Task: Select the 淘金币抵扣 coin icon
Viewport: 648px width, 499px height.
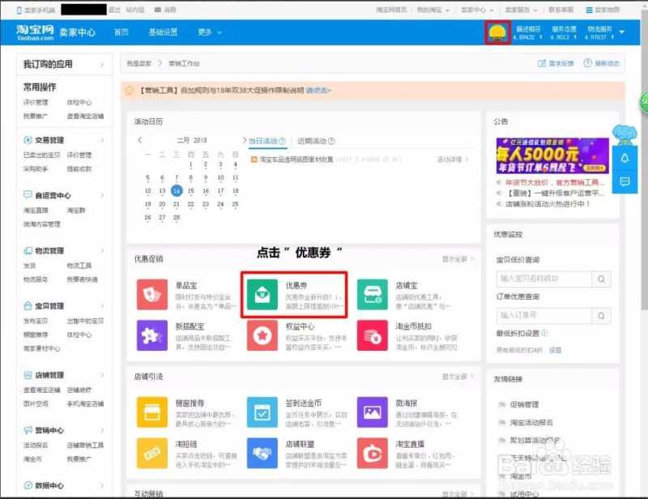Action: (374, 335)
